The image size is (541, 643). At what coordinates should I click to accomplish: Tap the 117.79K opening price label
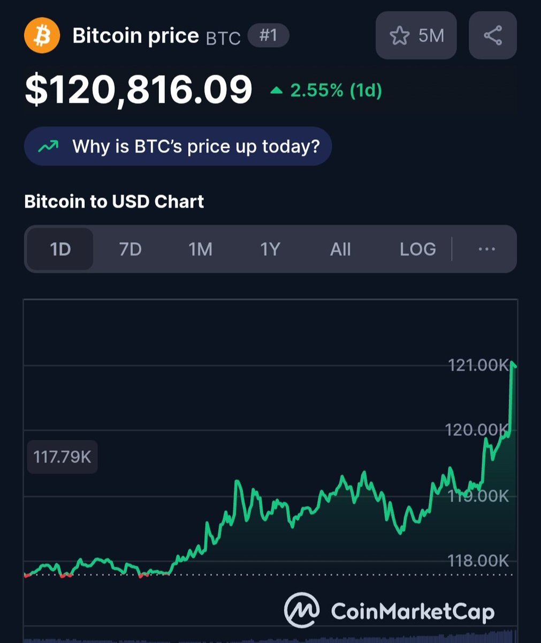click(x=63, y=457)
